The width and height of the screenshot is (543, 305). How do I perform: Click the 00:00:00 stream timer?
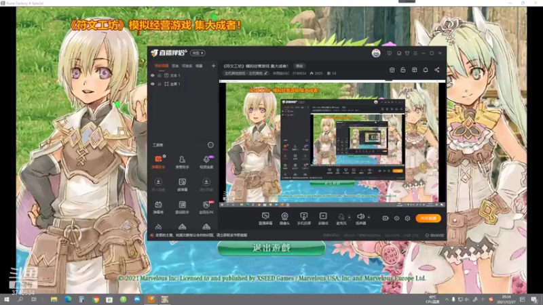tap(435, 235)
